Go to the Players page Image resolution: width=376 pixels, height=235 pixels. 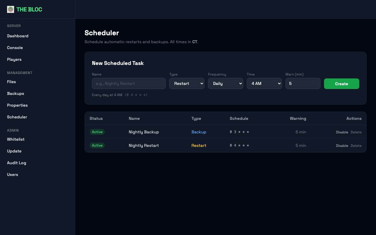(x=14, y=59)
